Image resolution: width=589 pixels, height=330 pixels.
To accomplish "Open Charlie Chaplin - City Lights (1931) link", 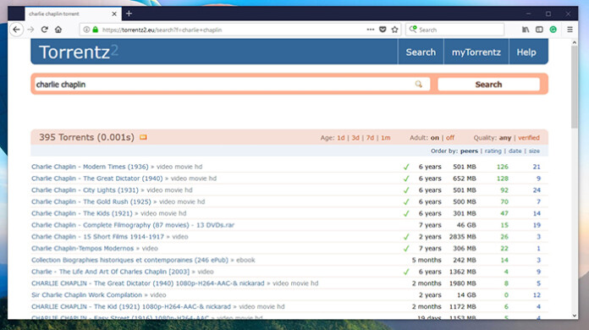I will 85,190.
